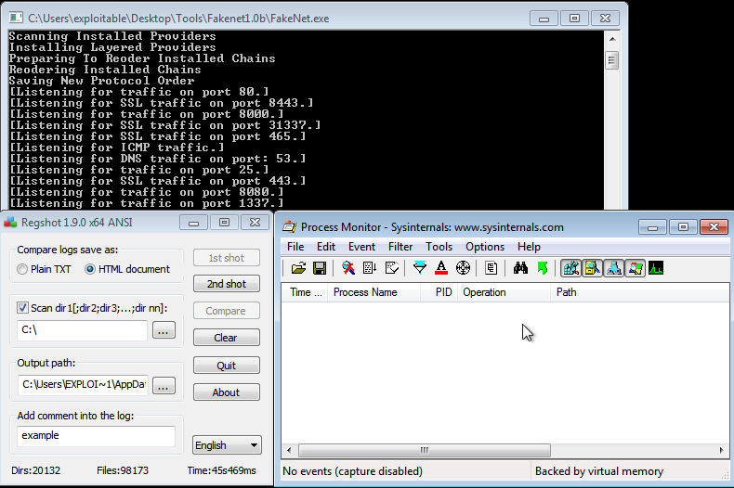Viewport: 734px width, 488px height.
Task: Click the Clear button in Regshot
Action: tap(227, 338)
